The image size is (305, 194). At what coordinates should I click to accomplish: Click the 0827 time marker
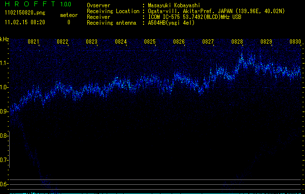(x=208, y=42)
